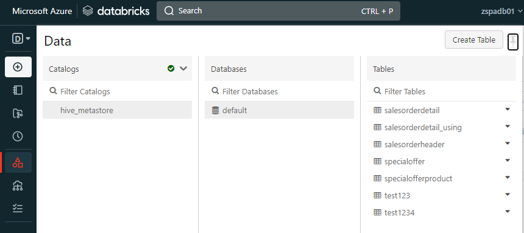The image size is (524, 233).
Task: Select the Data shapes icon in sidebar
Action: point(18,162)
